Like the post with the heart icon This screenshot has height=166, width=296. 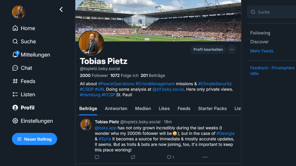169,157
